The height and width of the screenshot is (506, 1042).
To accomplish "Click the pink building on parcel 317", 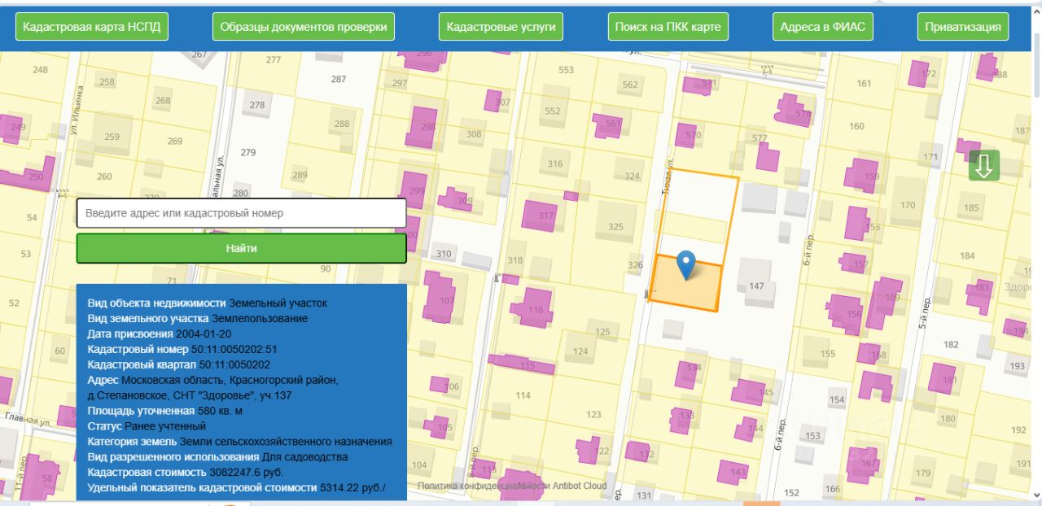I will click(541, 215).
